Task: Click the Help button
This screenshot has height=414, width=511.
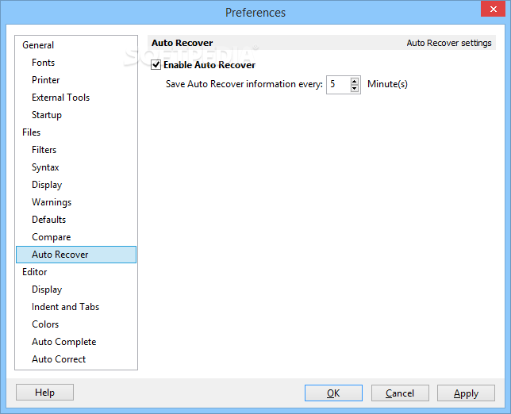Action: click(44, 392)
